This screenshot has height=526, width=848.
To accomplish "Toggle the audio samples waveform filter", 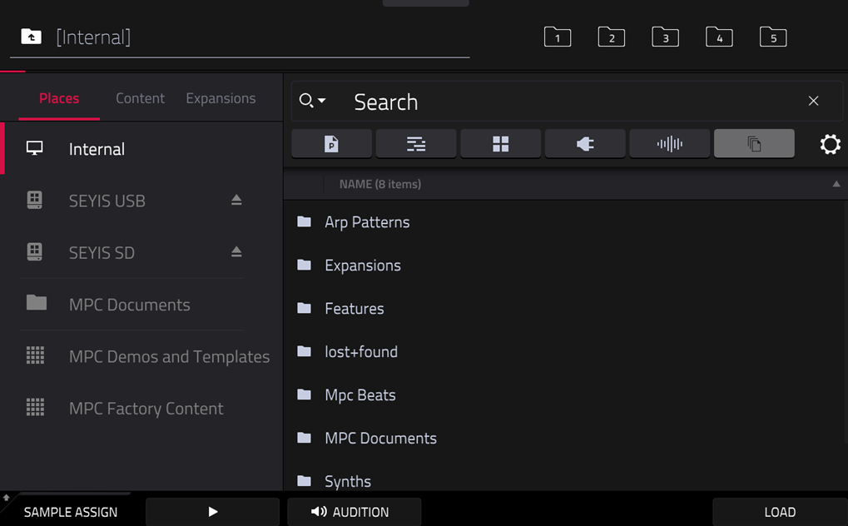I will 670,143.
